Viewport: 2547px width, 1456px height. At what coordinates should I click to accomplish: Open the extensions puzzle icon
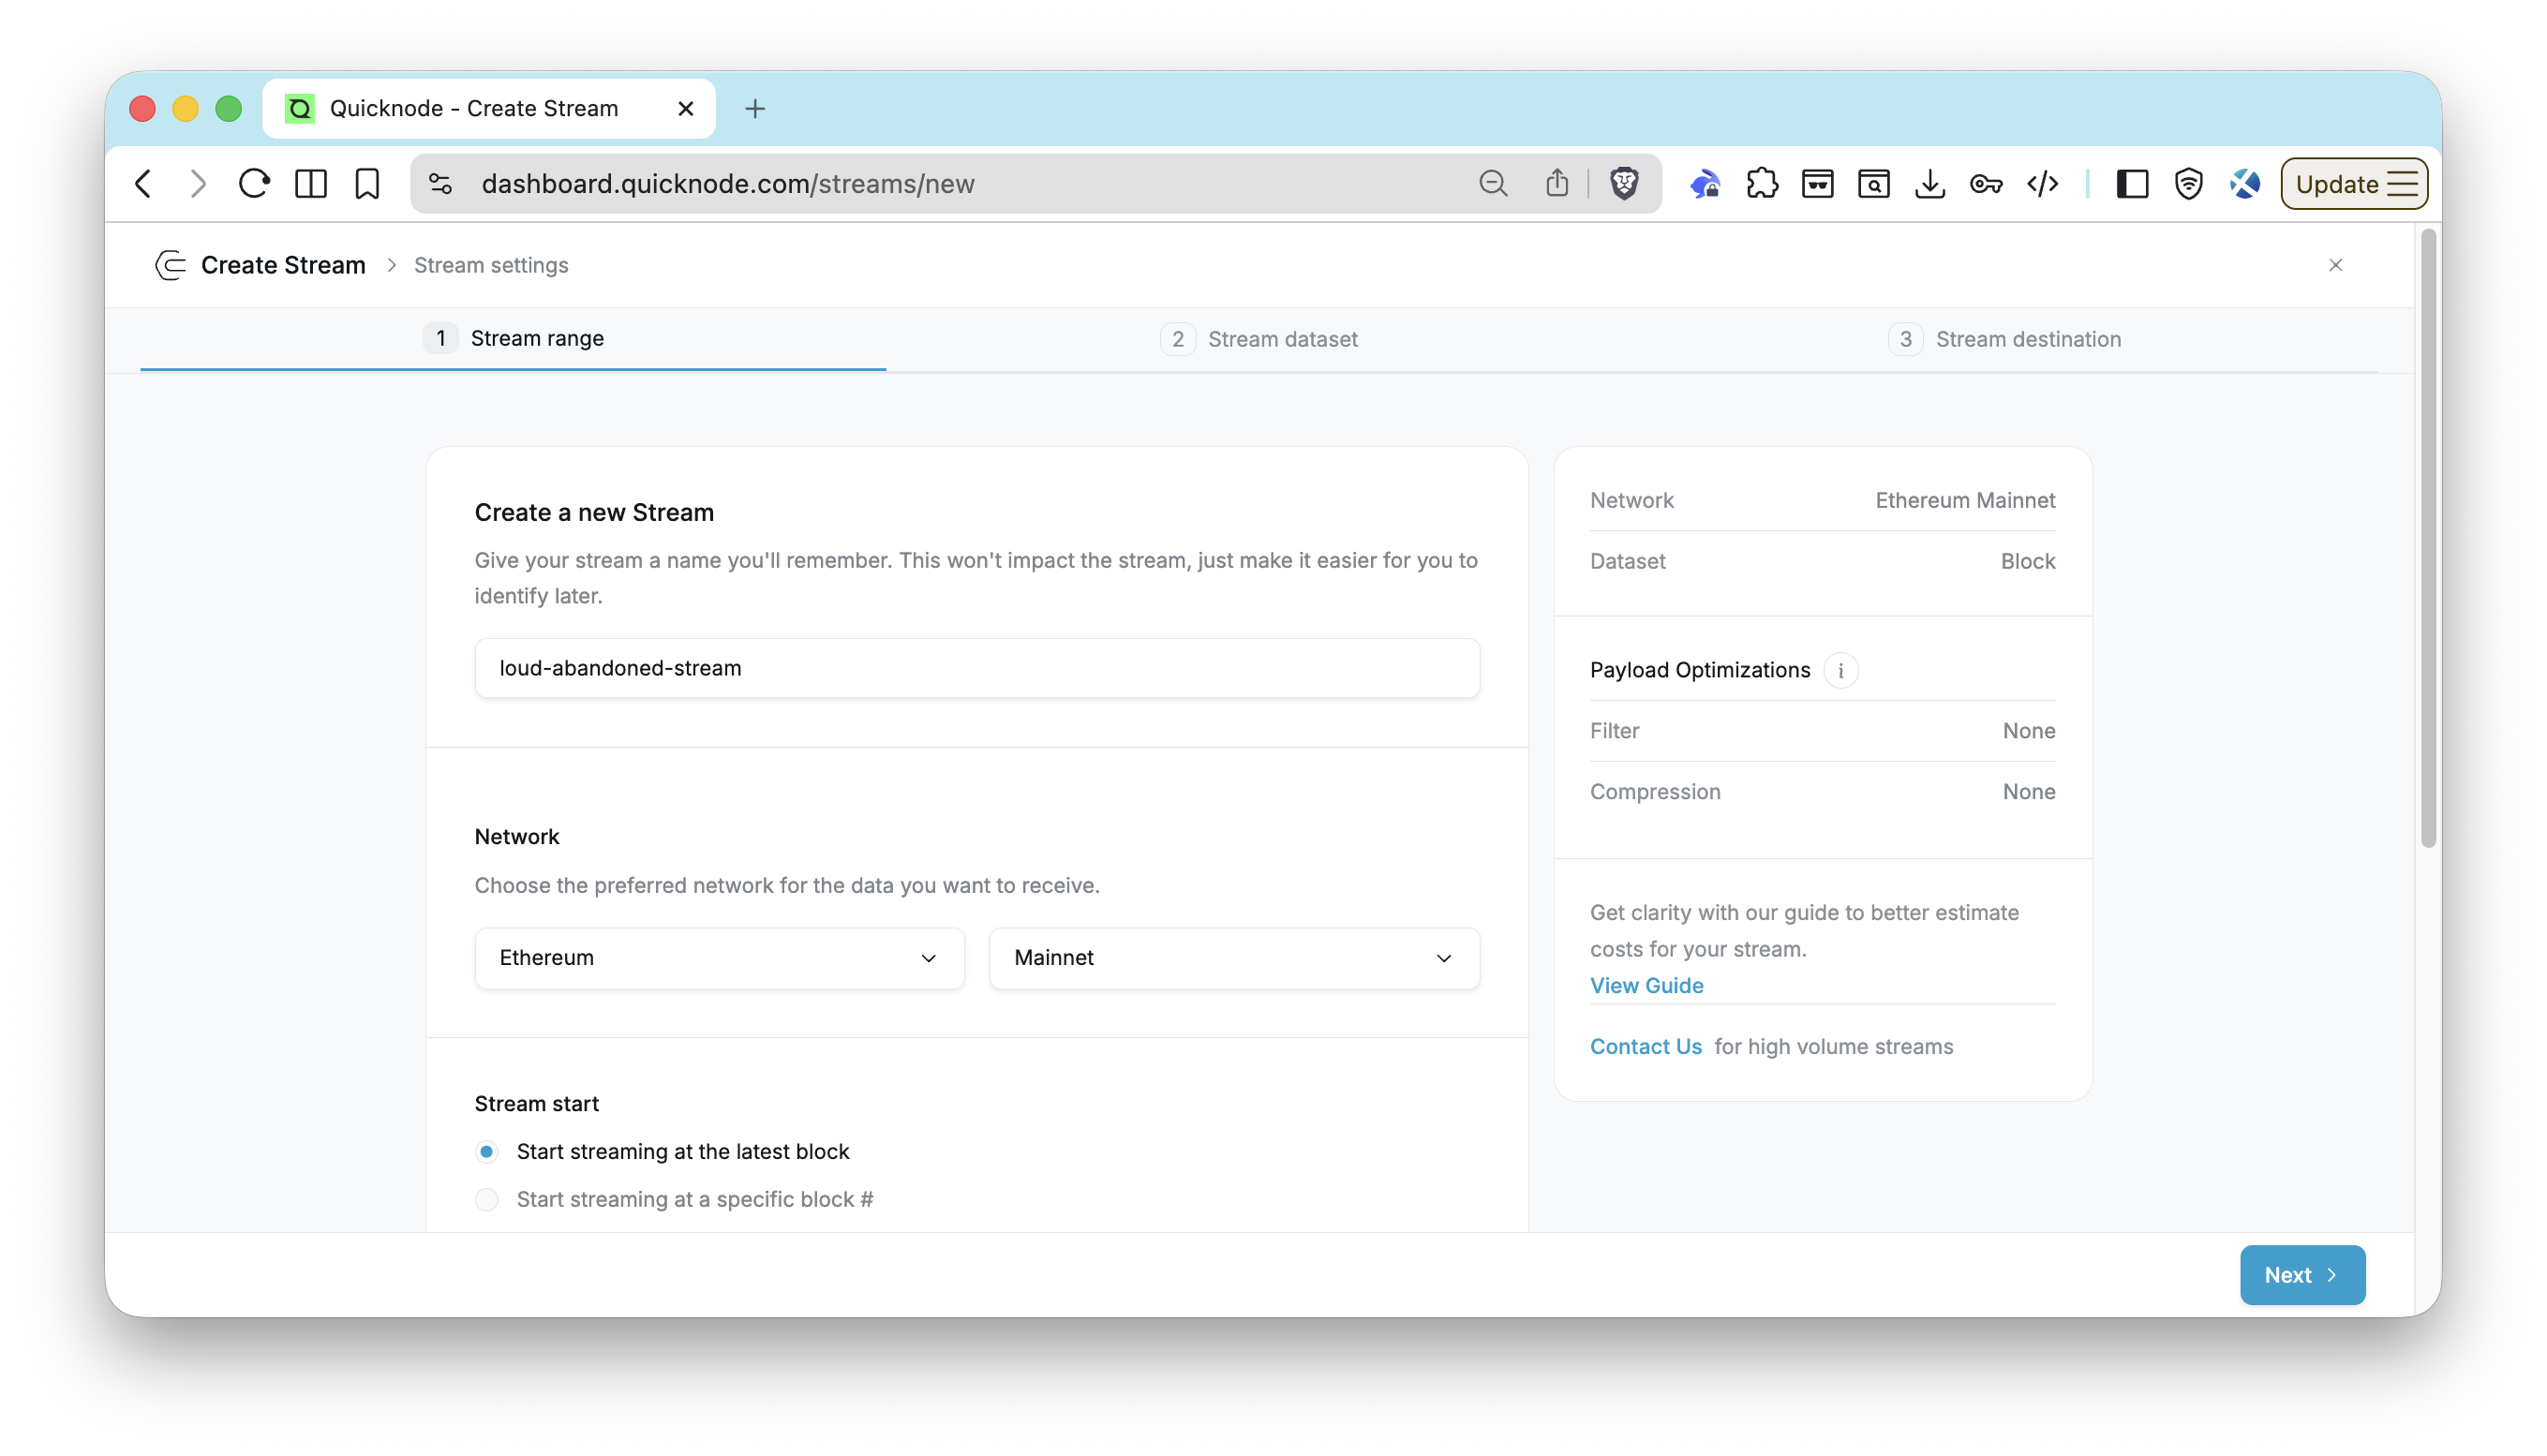tap(1761, 184)
